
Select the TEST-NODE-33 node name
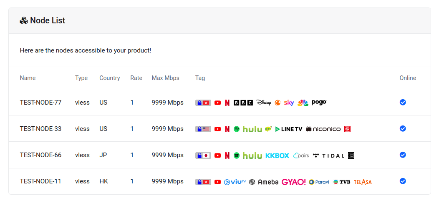click(x=40, y=129)
